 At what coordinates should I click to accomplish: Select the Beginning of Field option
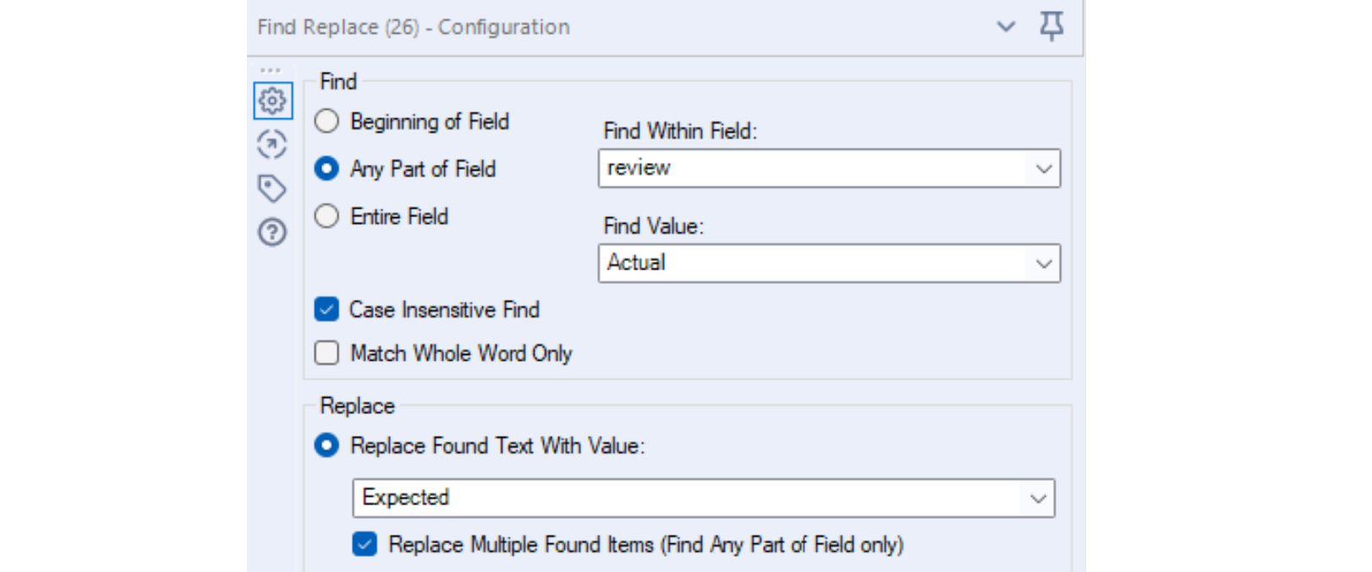[x=327, y=122]
